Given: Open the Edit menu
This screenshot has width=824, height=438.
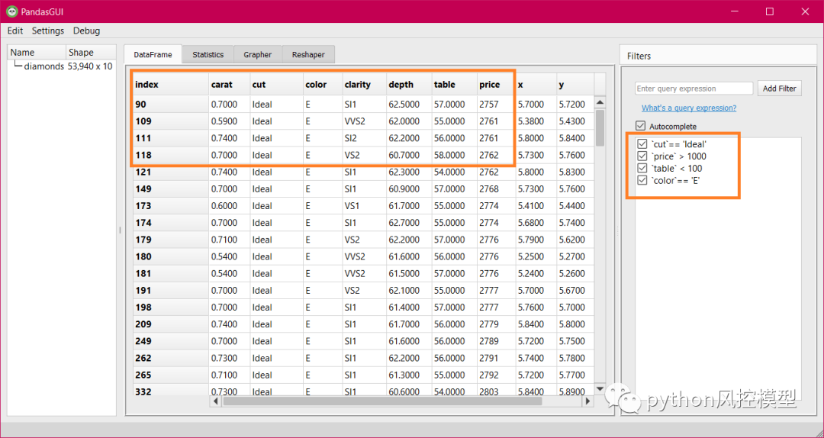Looking at the screenshot, I should (x=15, y=31).
